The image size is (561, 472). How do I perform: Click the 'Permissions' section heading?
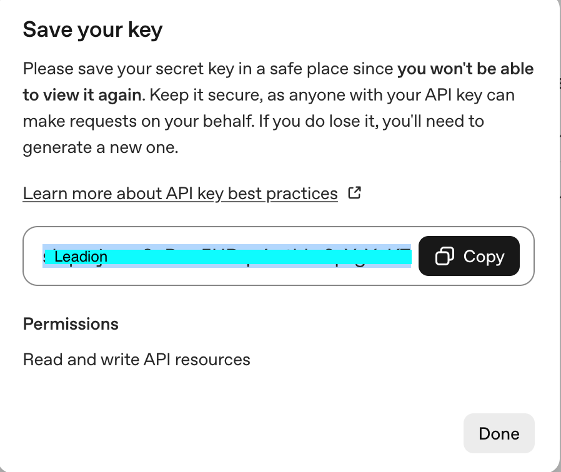pos(71,324)
